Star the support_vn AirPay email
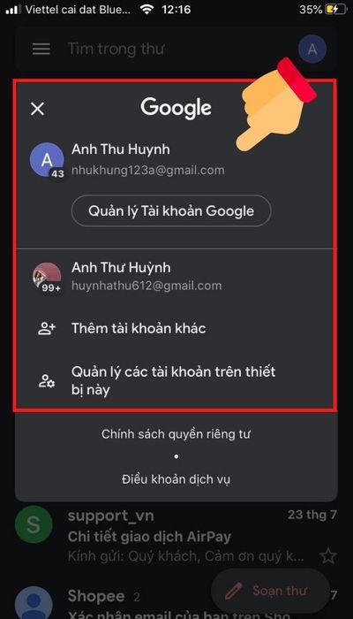Image resolution: width=353 pixels, height=619 pixels. 327,556
